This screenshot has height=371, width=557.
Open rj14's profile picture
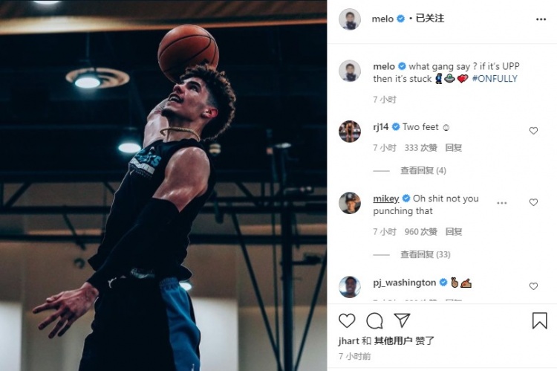(x=350, y=132)
